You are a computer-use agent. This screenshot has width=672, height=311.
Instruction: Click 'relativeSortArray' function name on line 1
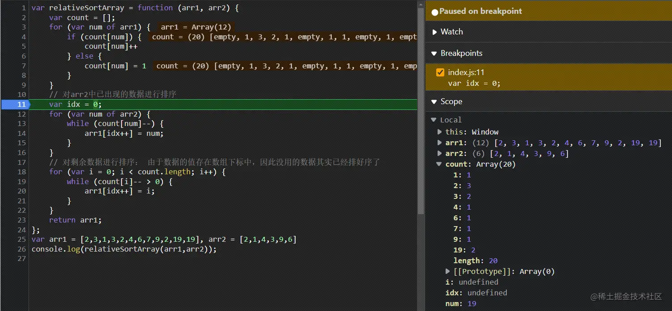pyautogui.click(x=87, y=8)
